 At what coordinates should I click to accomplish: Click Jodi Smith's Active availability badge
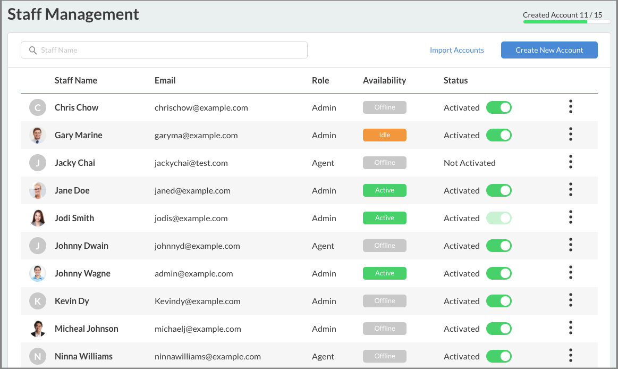[385, 217]
